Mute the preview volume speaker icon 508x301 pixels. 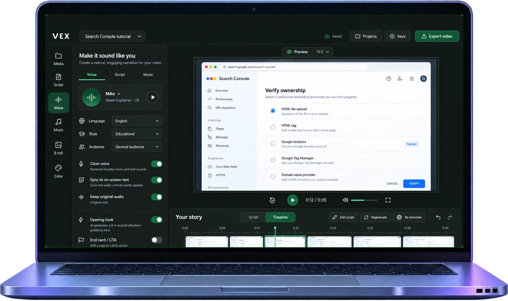tap(345, 200)
